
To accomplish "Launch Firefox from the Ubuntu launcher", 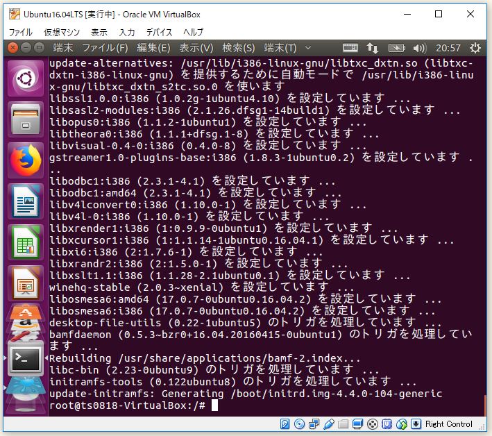I will [26, 160].
